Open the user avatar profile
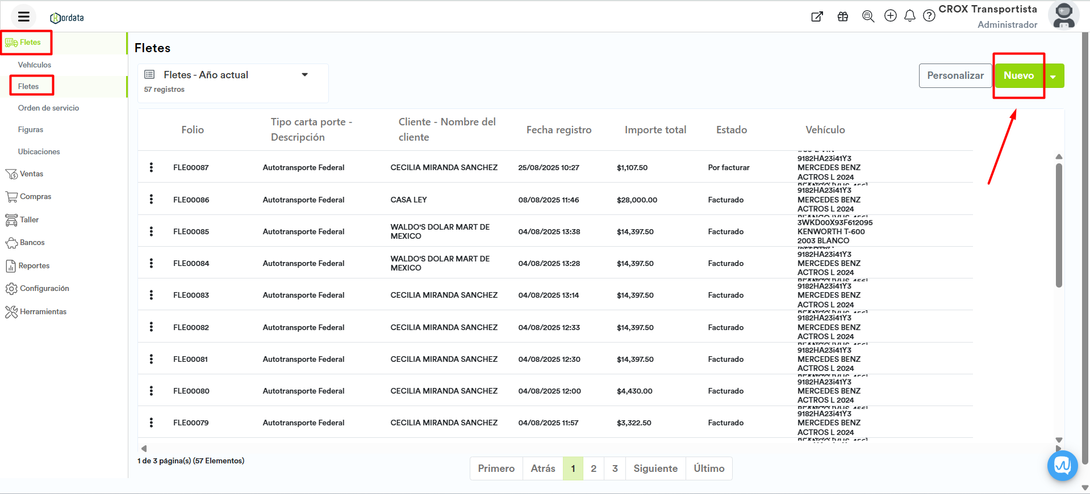This screenshot has width=1090, height=494. 1063,16
